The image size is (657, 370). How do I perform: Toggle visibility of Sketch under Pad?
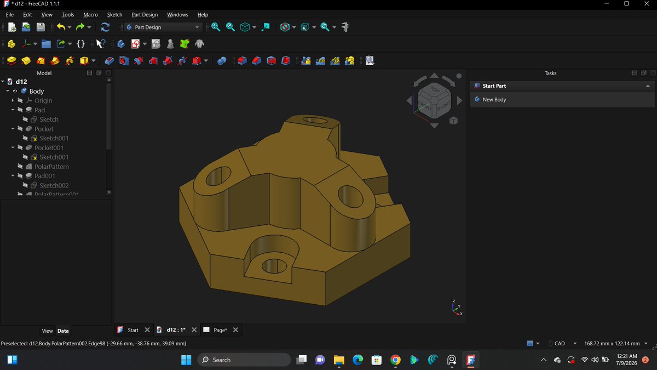25,119
